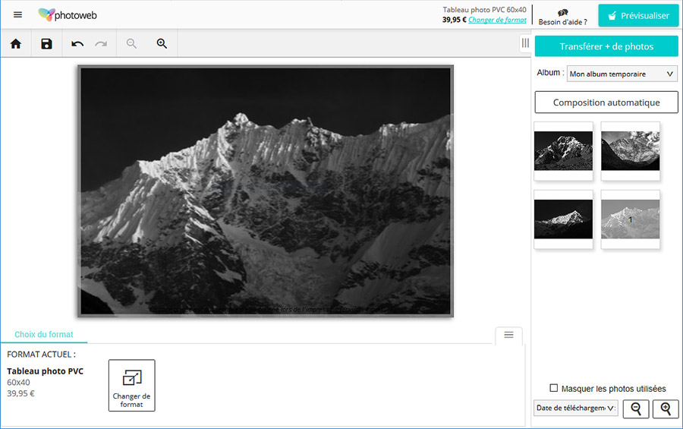Open the Date de téléchargement sort dropdown

(x=575, y=408)
